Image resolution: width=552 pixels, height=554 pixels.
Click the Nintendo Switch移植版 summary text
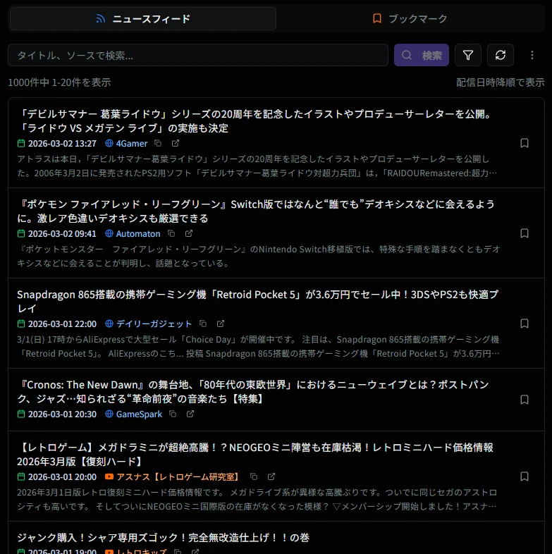(x=259, y=256)
